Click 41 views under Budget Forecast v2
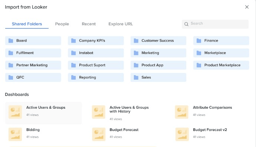This screenshot has height=147, width=256. 199,137
